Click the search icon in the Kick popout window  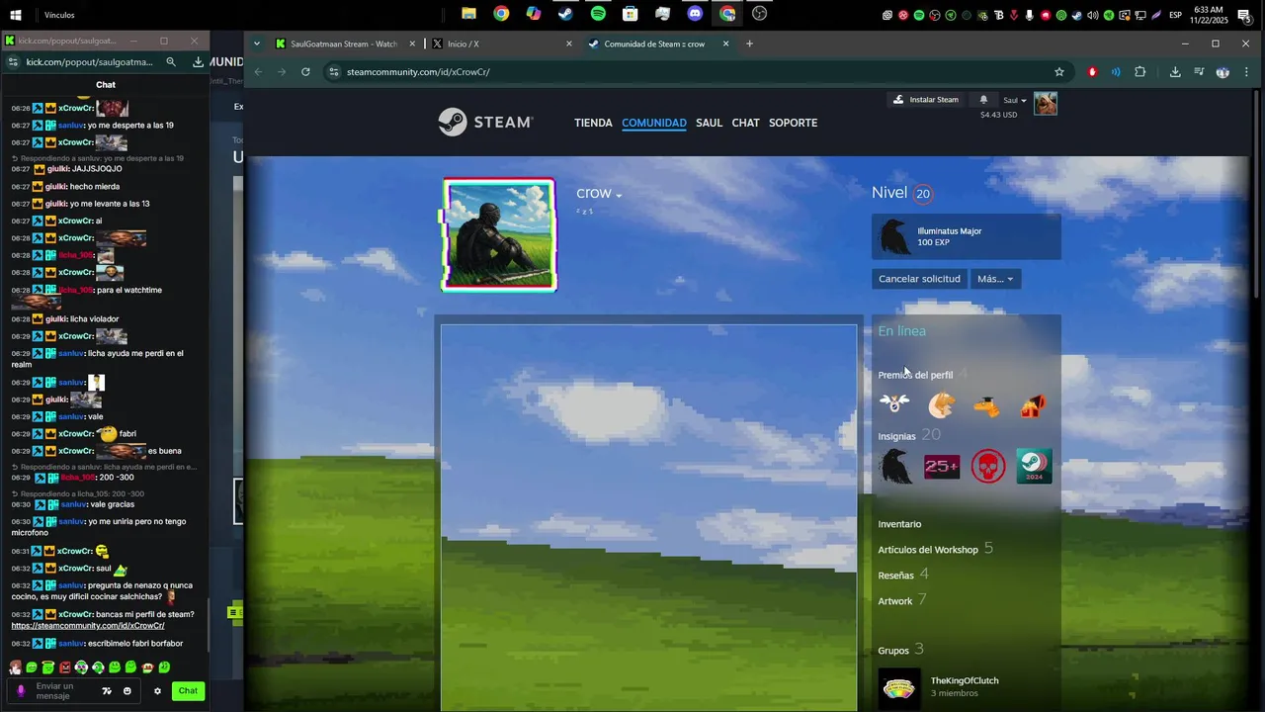[x=171, y=61]
